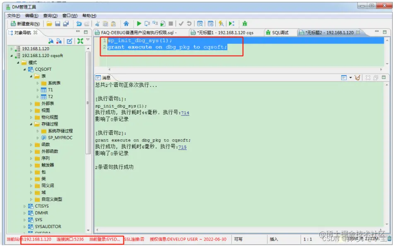Click the message panel scroll-up arrow
Viewport: 393px width, 246px height.
(387, 85)
